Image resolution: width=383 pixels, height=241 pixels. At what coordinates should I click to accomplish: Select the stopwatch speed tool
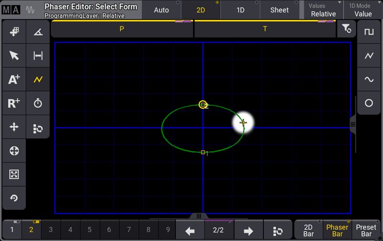(38, 103)
